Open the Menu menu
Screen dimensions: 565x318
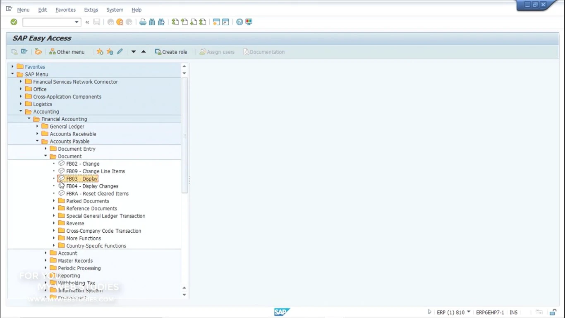[x=23, y=10]
